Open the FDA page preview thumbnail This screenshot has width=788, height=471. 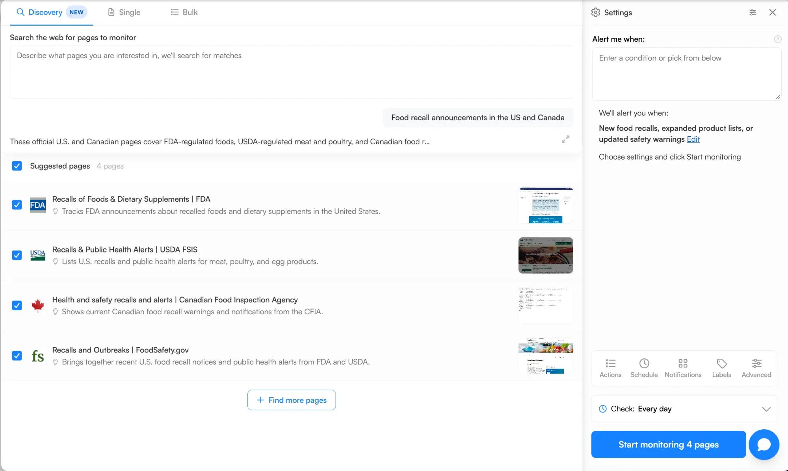(546, 205)
